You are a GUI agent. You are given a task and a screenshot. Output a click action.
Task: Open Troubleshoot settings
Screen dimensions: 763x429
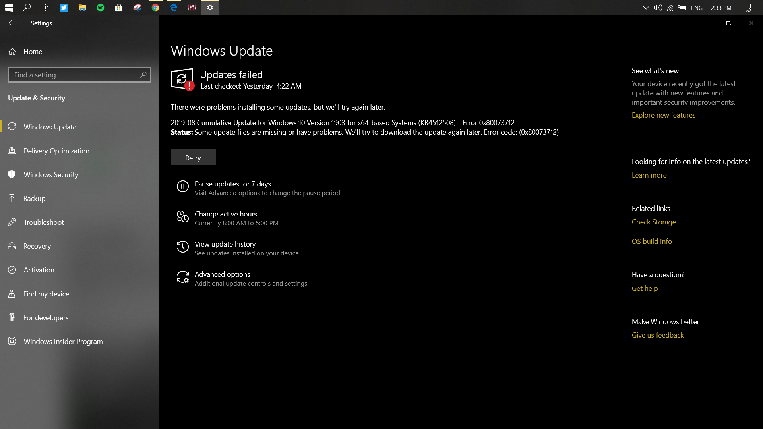[x=43, y=222]
